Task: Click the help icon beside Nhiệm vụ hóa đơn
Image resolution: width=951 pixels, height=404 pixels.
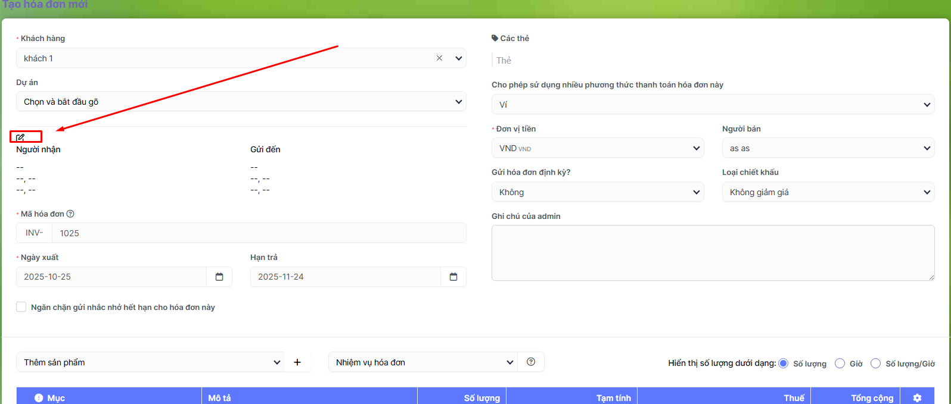Action: (531, 362)
